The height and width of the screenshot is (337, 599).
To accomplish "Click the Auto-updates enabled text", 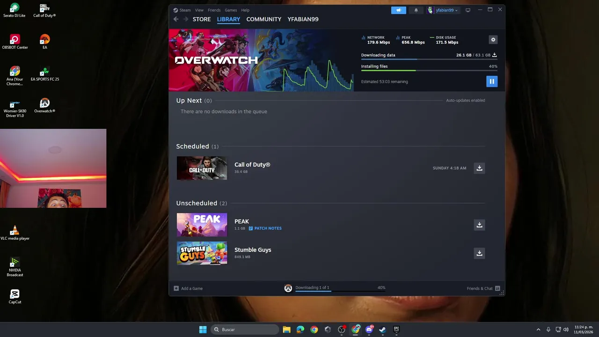I will (465, 100).
